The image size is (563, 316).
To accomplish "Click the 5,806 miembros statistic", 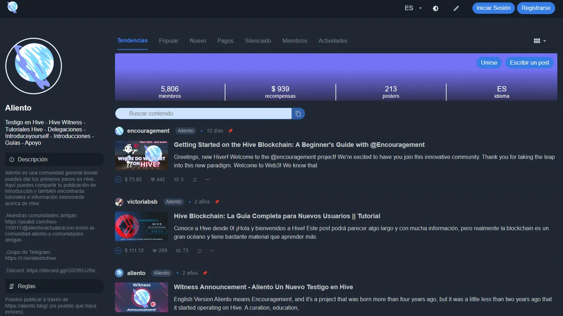I will (x=170, y=92).
